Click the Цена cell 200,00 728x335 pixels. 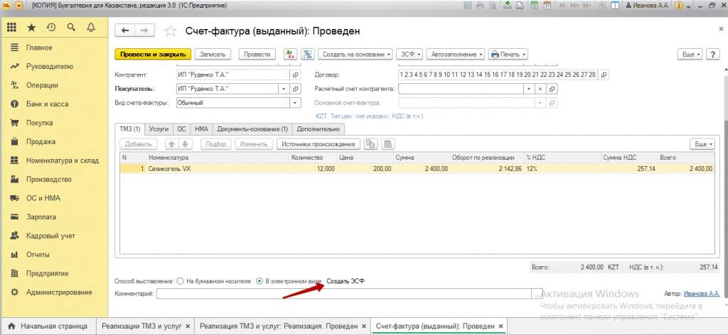click(365, 169)
